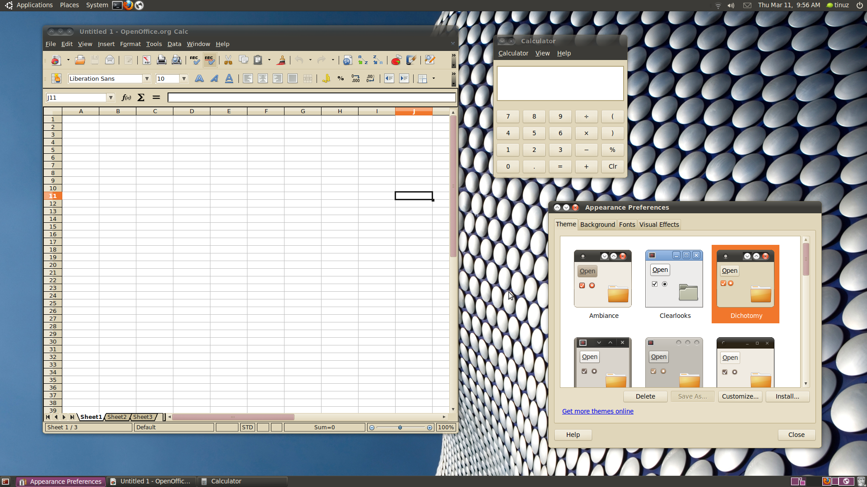Click the Decrease Indent icon

point(389,78)
